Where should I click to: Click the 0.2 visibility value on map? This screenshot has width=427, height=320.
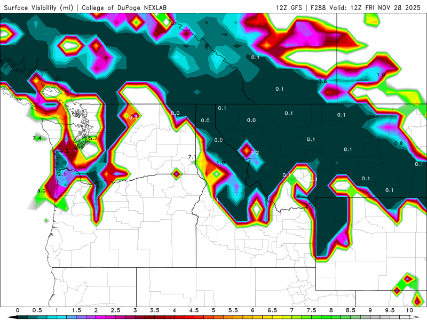pos(255,153)
